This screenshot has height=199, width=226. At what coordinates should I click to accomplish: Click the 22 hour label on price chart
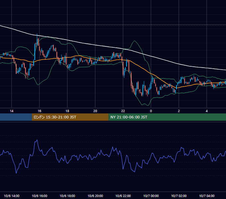(123, 111)
